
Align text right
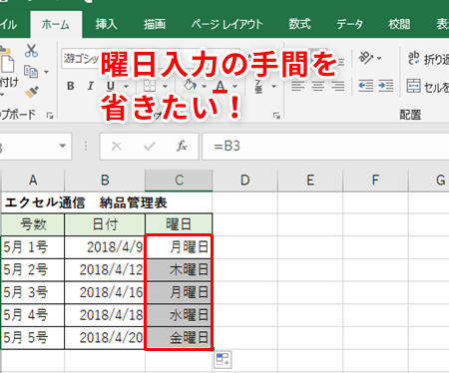pos(338,86)
